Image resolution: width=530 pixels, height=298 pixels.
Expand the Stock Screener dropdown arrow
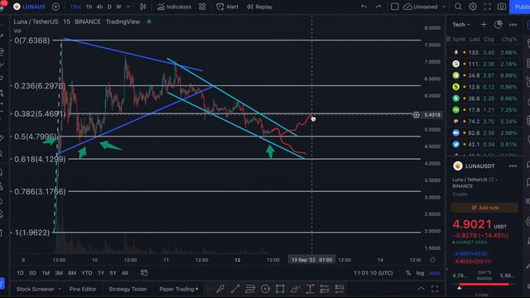60,289
